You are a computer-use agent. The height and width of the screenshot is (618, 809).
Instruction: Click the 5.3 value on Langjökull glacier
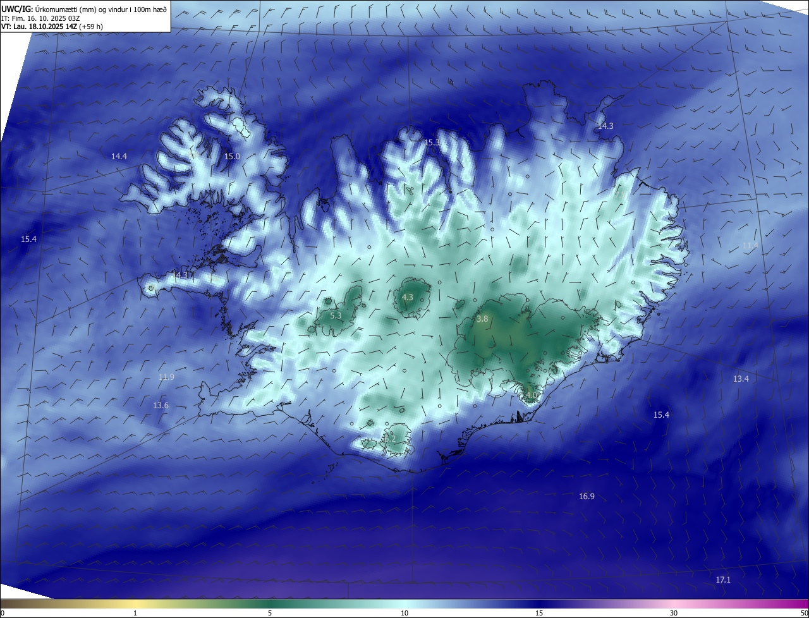336,315
